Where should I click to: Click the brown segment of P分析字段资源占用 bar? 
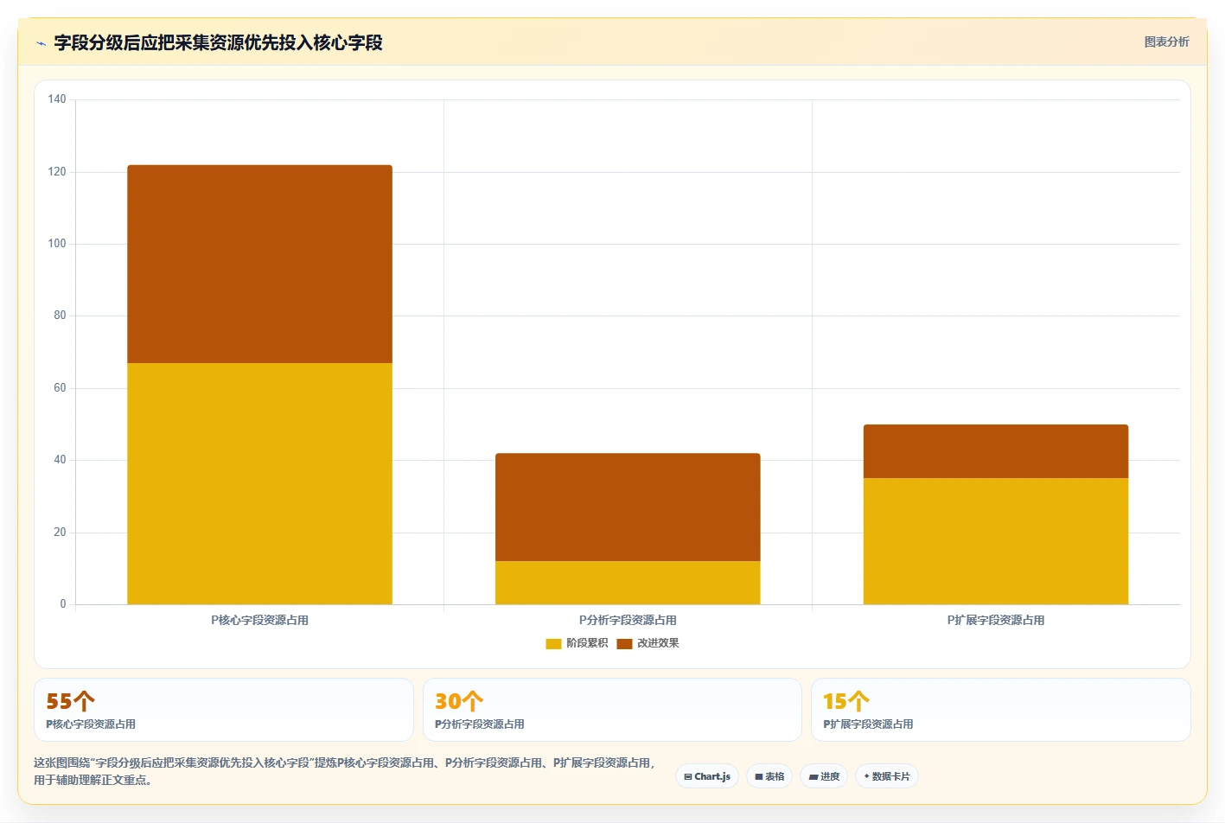coord(628,507)
